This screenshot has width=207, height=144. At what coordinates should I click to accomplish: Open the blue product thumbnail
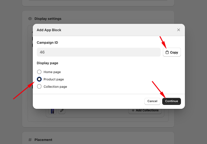coord(52,111)
